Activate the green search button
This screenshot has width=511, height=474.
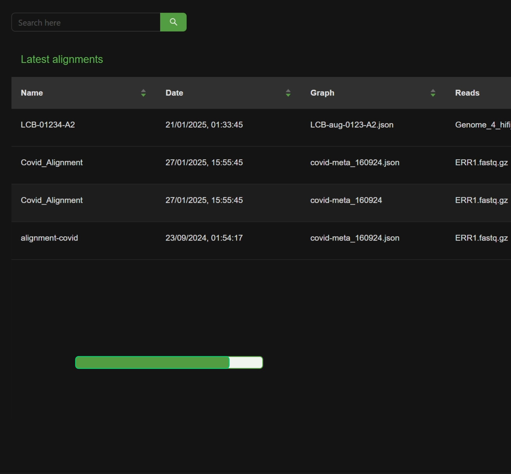click(x=173, y=22)
